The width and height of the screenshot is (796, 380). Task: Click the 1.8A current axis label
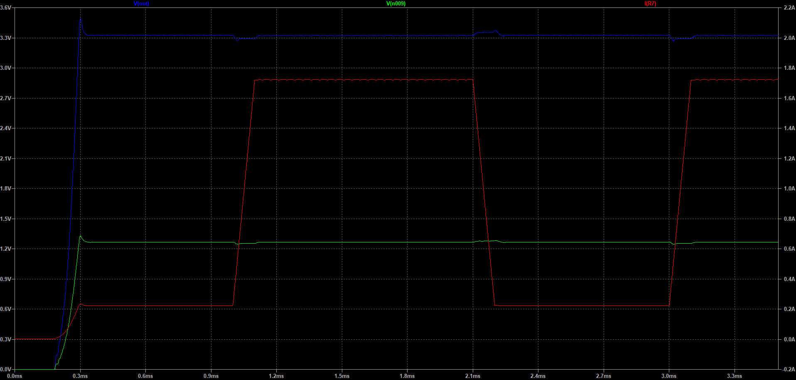[x=789, y=68]
